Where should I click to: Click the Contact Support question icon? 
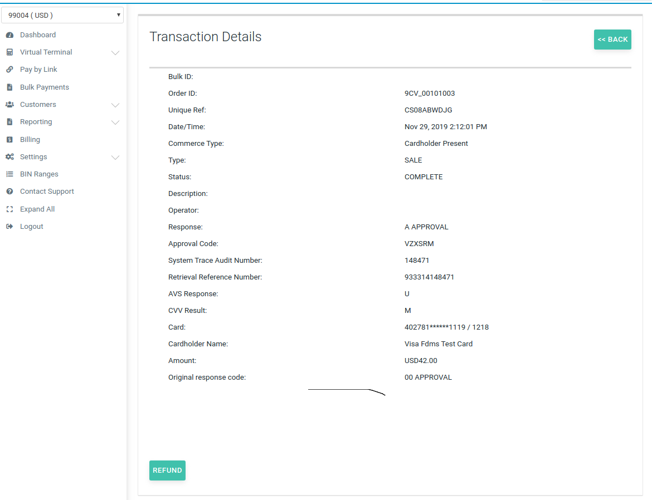[x=9, y=192]
